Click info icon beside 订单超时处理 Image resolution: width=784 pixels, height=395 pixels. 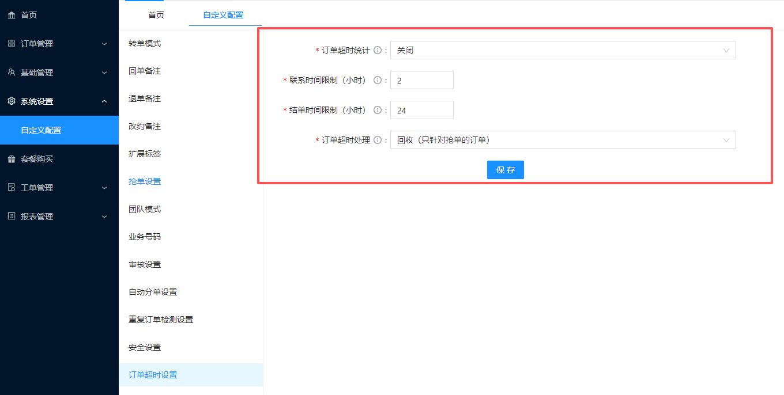coord(378,140)
